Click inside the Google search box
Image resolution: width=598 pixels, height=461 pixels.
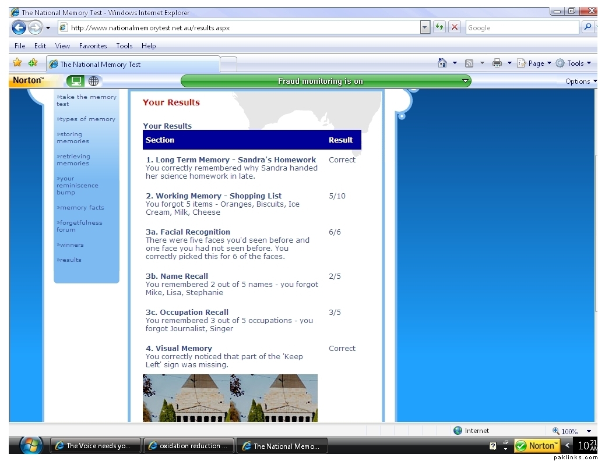tap(521, 27)
